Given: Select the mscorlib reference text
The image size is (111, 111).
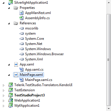Looking at the screenshot, I should pos(32,28).
